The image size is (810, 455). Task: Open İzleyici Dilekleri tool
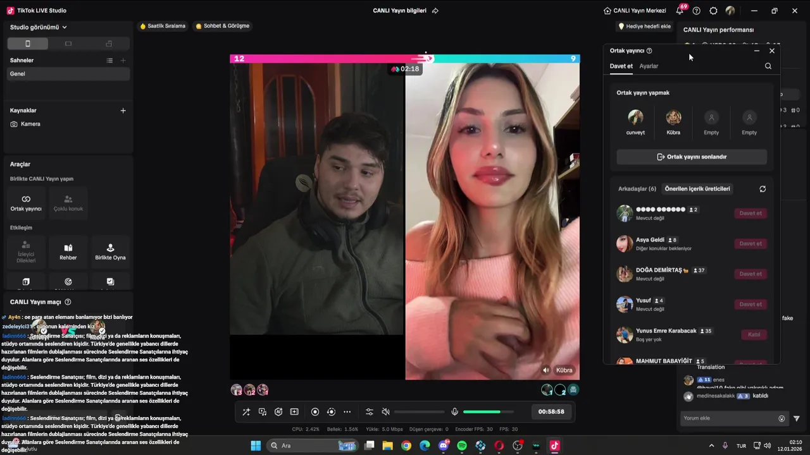pos(26,252)
